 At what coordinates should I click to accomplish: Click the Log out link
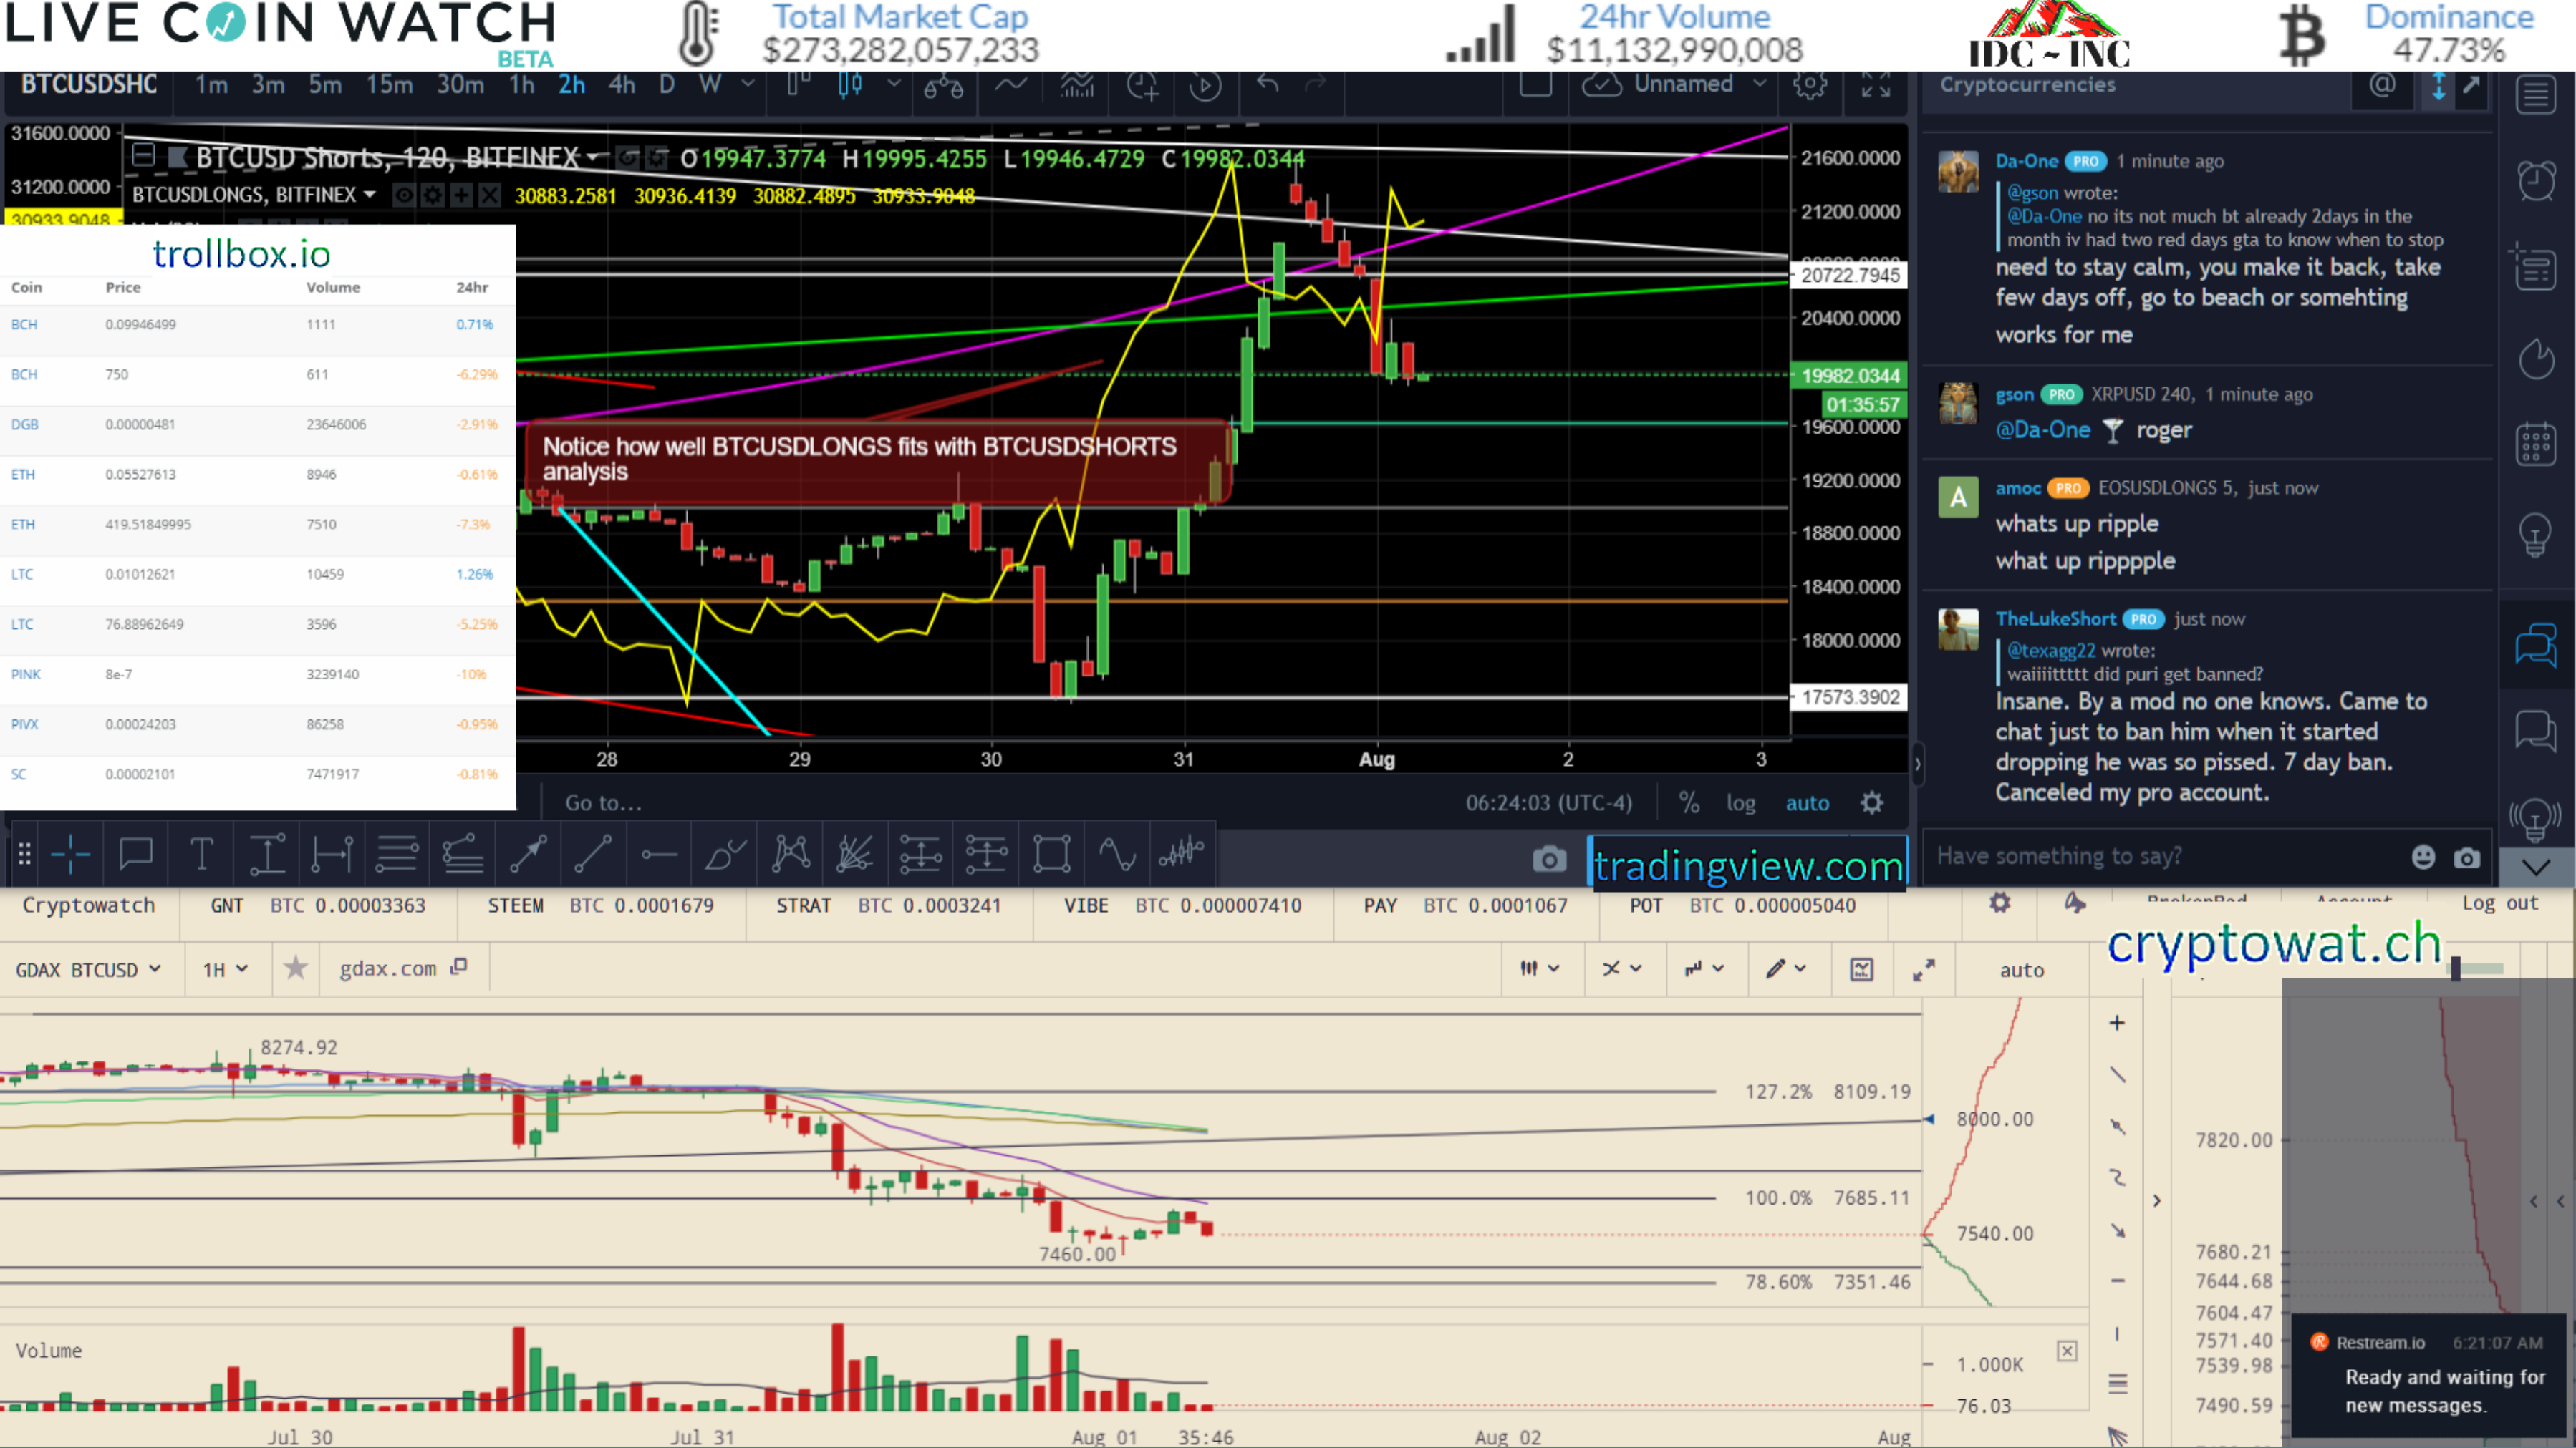click(2499, 903)
